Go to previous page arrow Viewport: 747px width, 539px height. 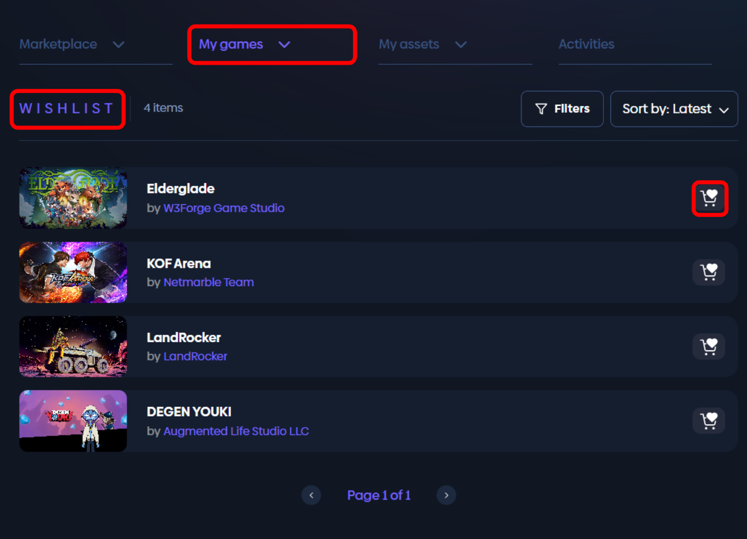point(311,495)
